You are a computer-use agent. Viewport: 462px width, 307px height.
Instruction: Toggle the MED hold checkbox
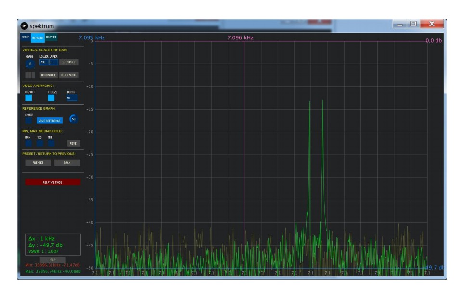39,143
